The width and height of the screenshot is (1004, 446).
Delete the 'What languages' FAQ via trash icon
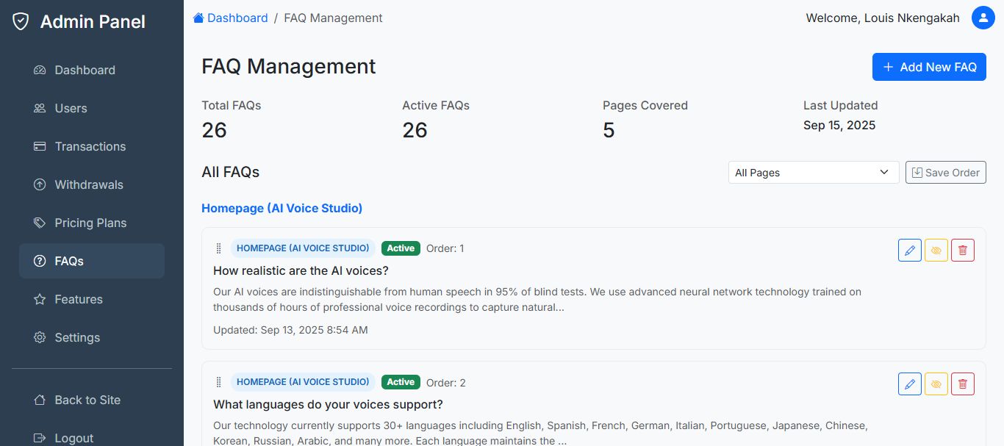pos(963,384)
